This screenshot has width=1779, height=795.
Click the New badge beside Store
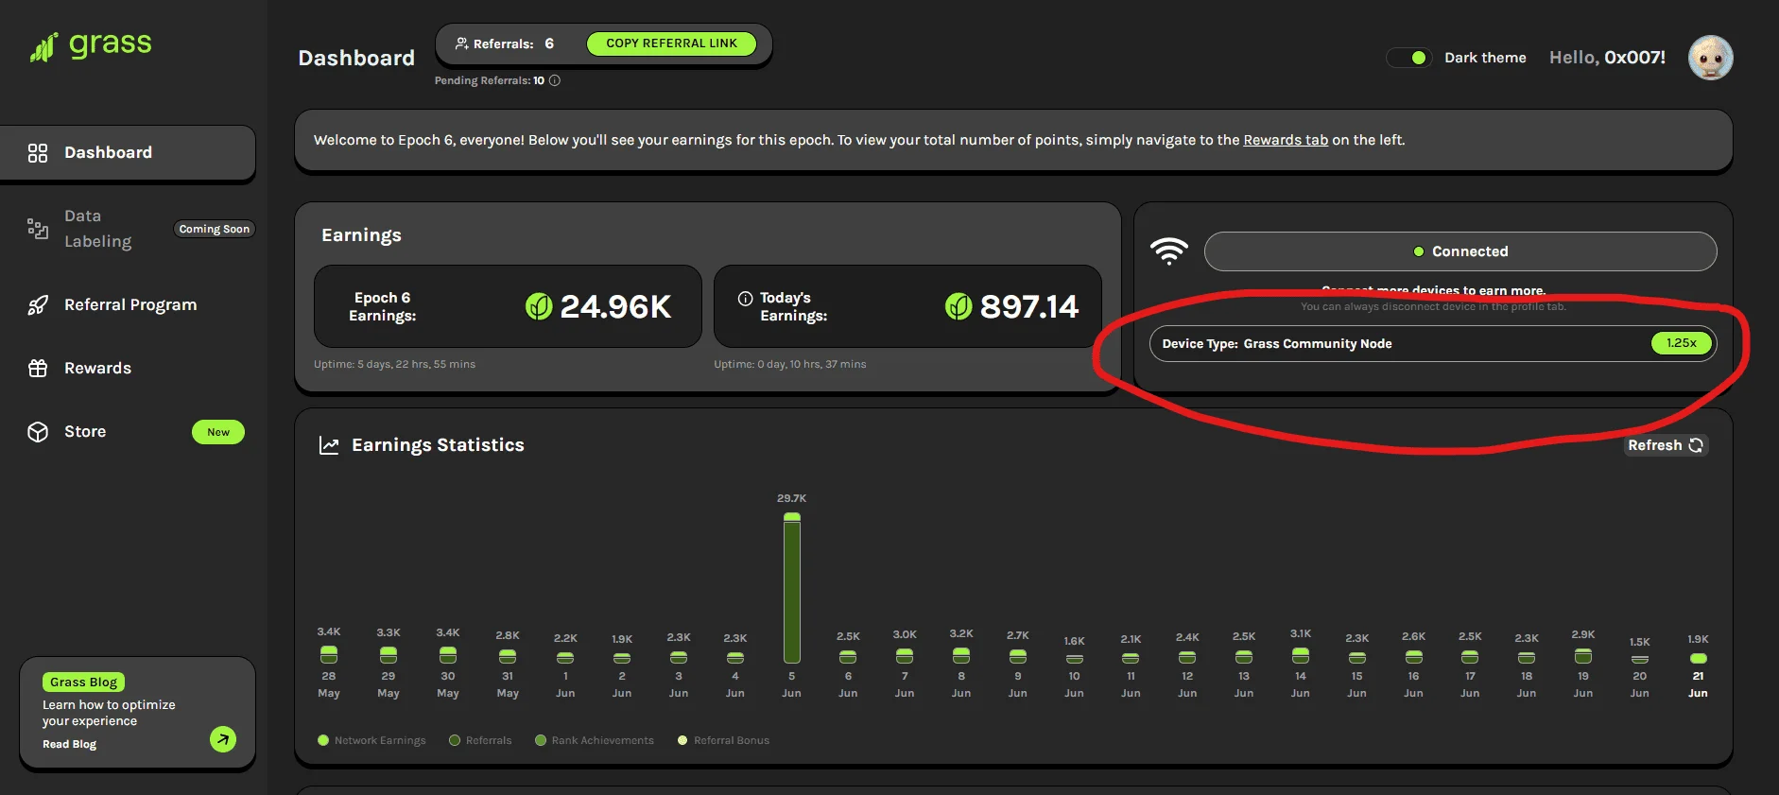[x=218, y=432]
